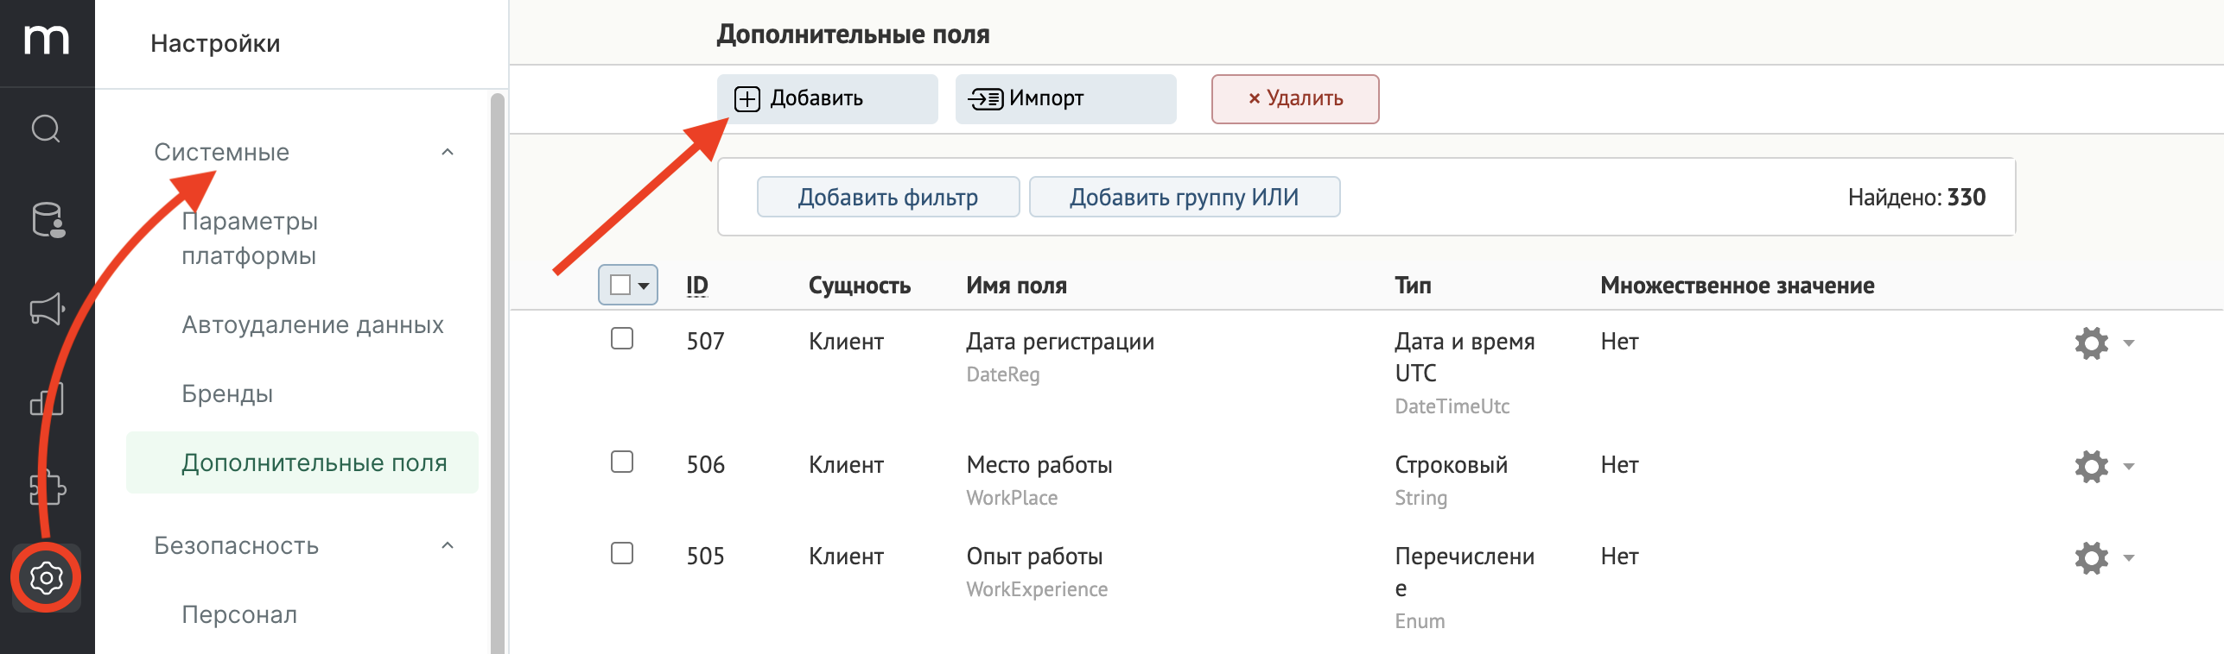
Task: Click the Тип column header
Action: pyautogui.click(x=1413, y=286)
